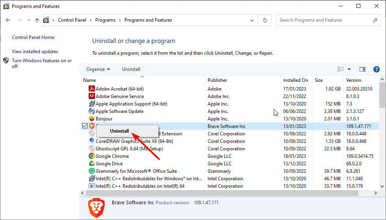Click the CorelDRAW Graphics Suite X8 balloon icon
The height and width of the screenshot is (220, 386).
coord(91,141)
